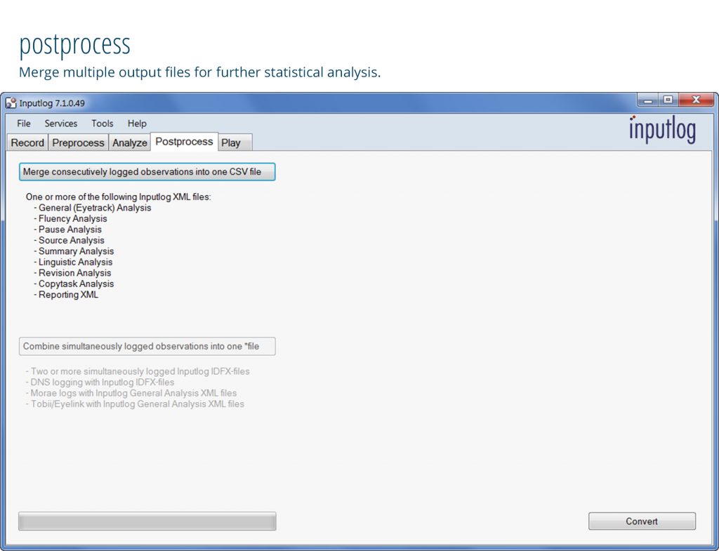719x551 pixels.
Task: Maximize the Inputlog window
Action: tap(668, 100)
